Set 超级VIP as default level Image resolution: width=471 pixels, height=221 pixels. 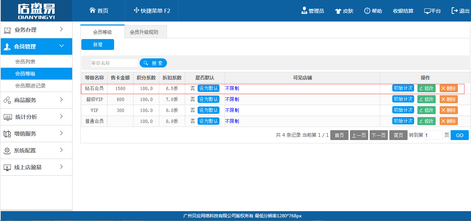[x=209, y=99]
